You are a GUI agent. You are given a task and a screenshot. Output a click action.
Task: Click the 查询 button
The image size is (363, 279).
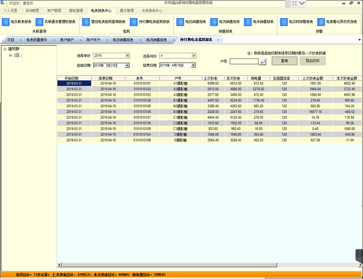coord(285,61)
